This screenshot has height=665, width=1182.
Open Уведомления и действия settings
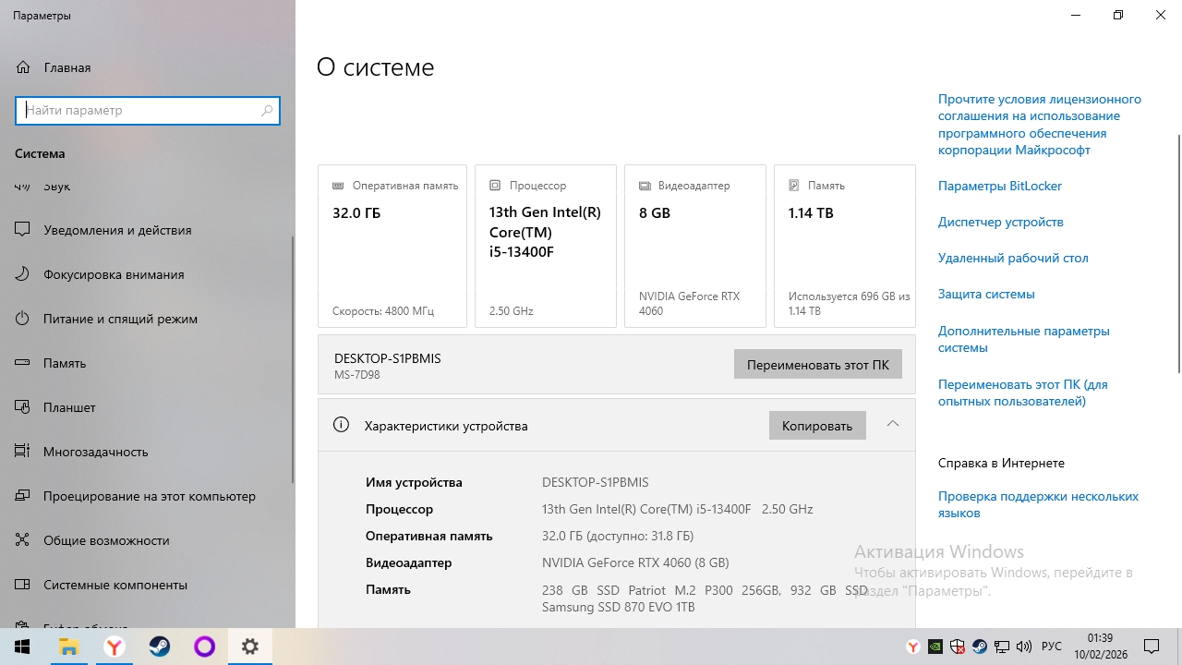point(148,230)
